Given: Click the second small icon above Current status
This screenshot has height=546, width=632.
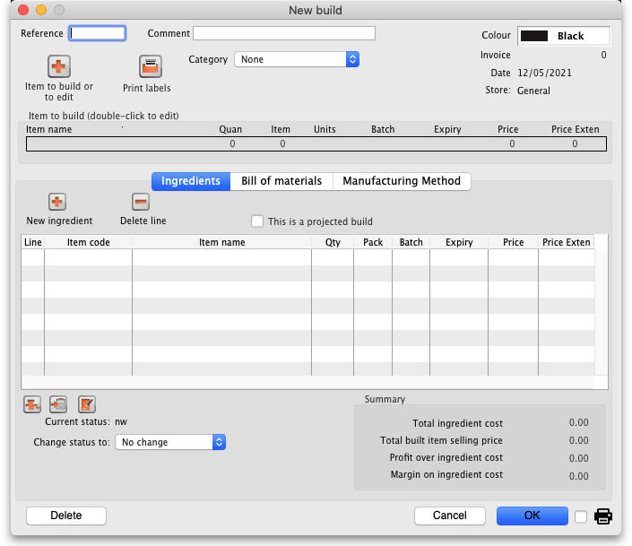Looking at the screenshot, I should click(59, 404).
